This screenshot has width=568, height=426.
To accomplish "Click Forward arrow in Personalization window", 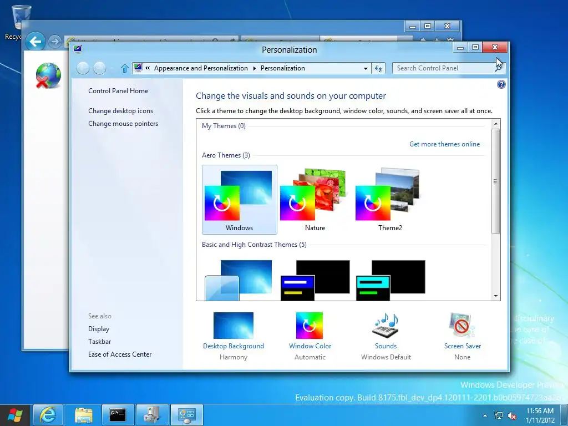I will pos(100,68).
